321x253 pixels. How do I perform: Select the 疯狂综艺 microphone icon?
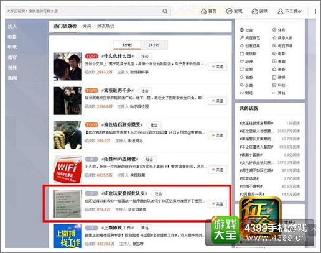point(241,38)
